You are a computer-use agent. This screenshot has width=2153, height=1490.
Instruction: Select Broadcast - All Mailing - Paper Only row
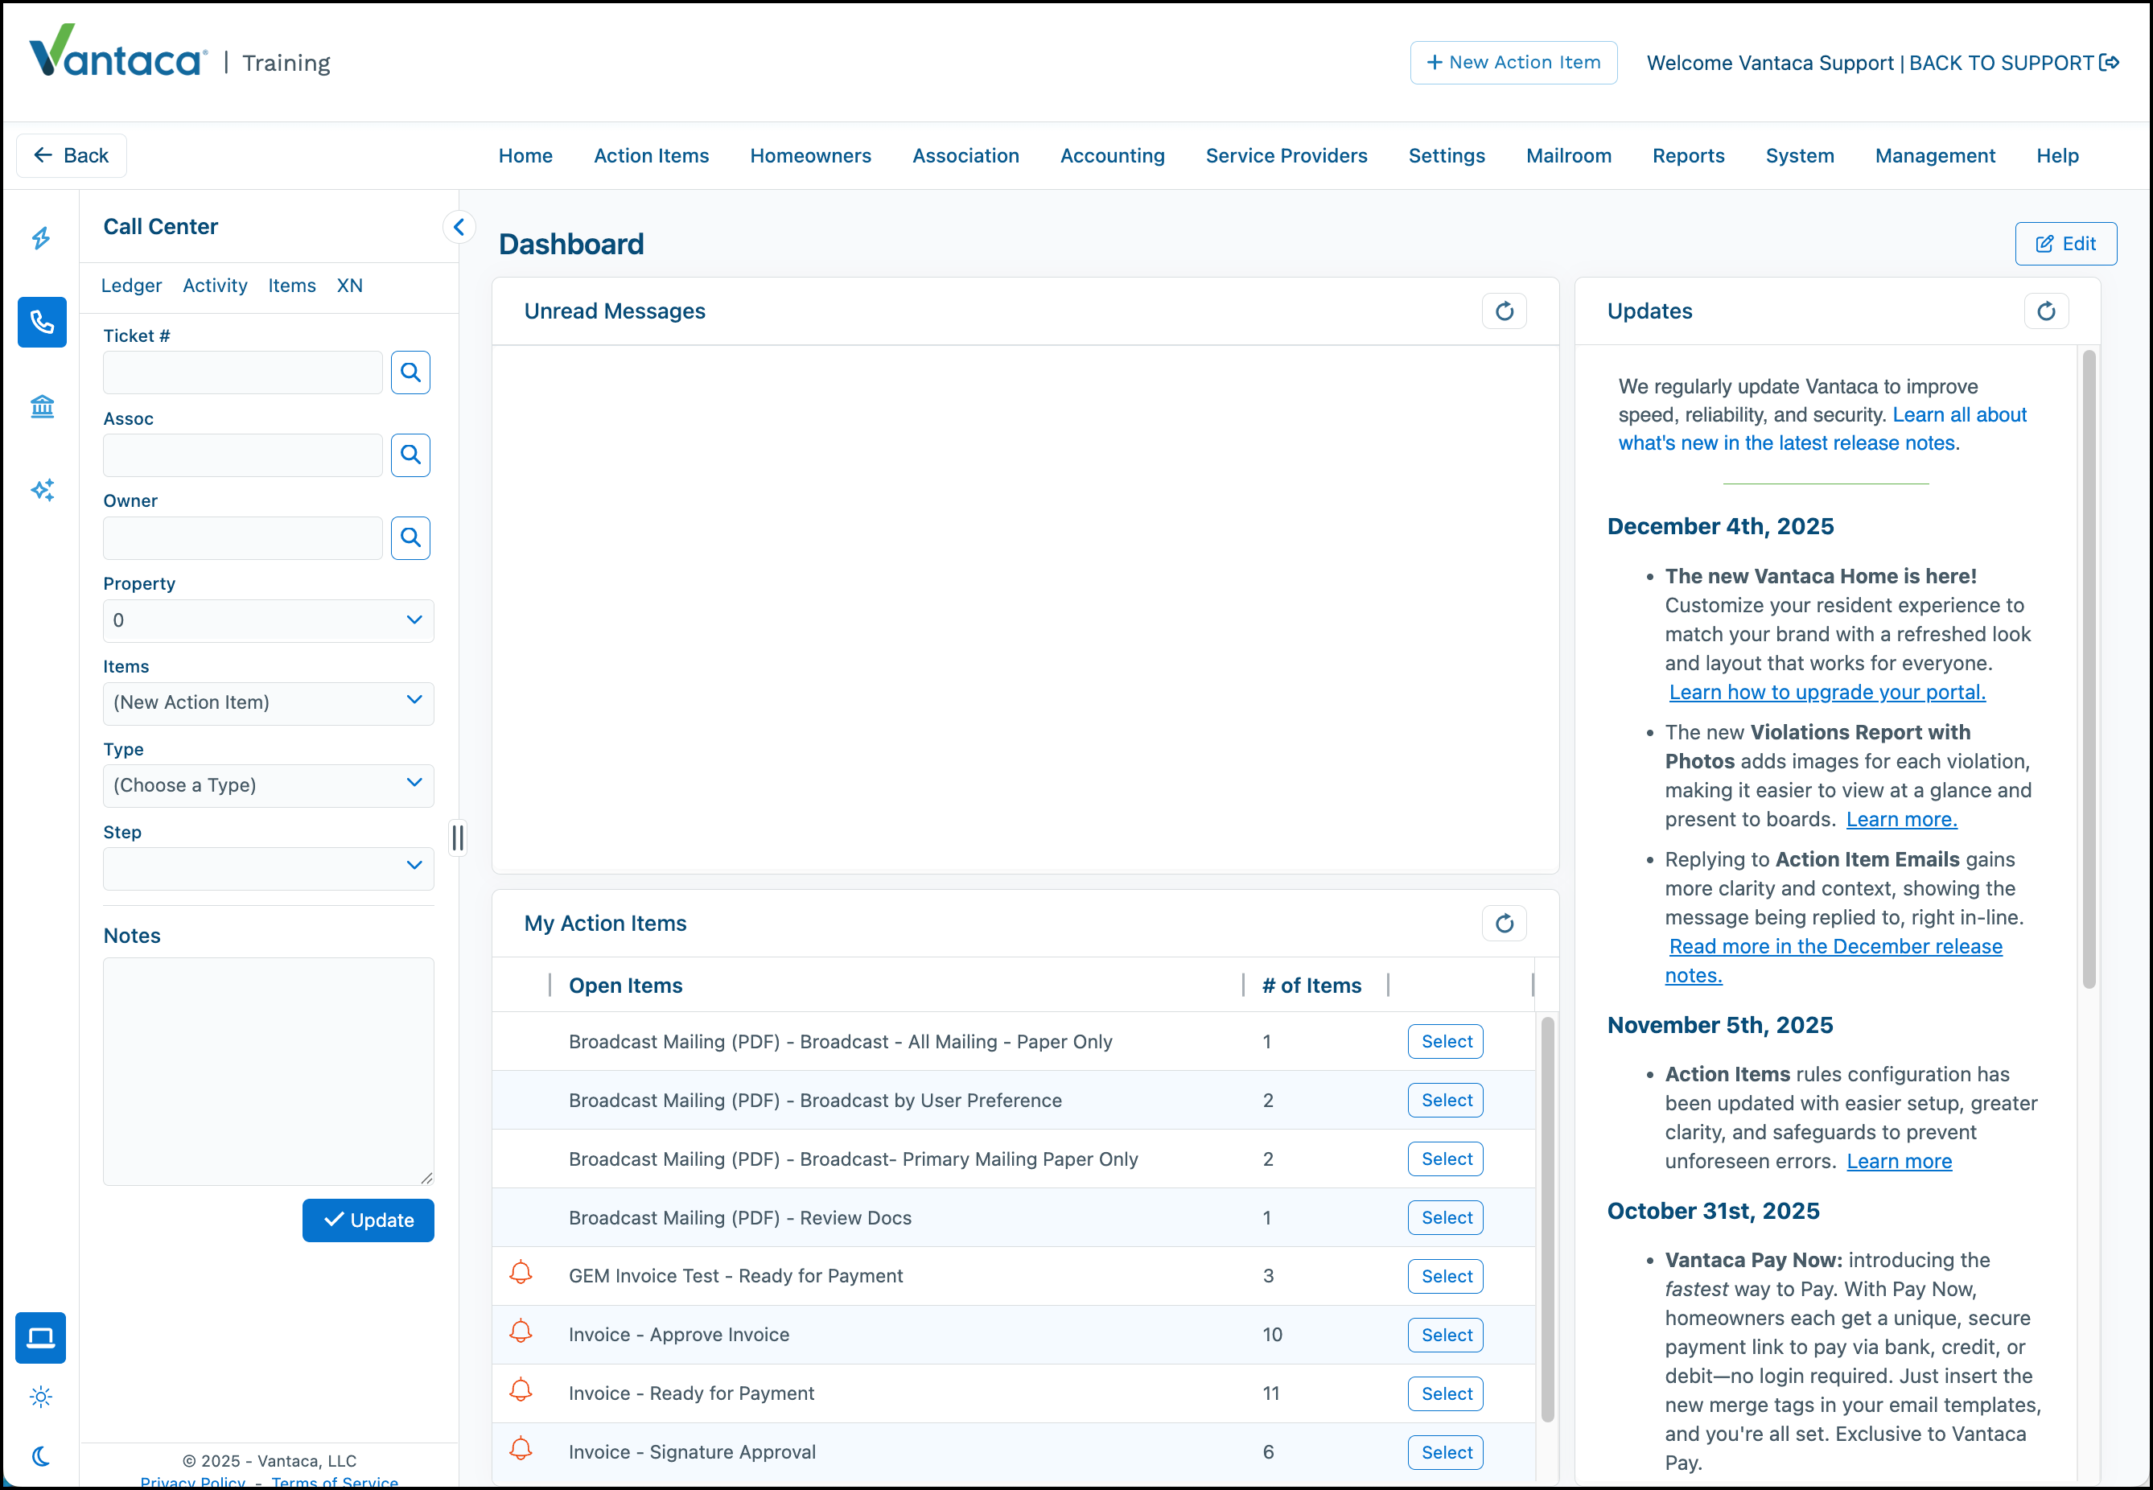click(x=1445, y=1042)
